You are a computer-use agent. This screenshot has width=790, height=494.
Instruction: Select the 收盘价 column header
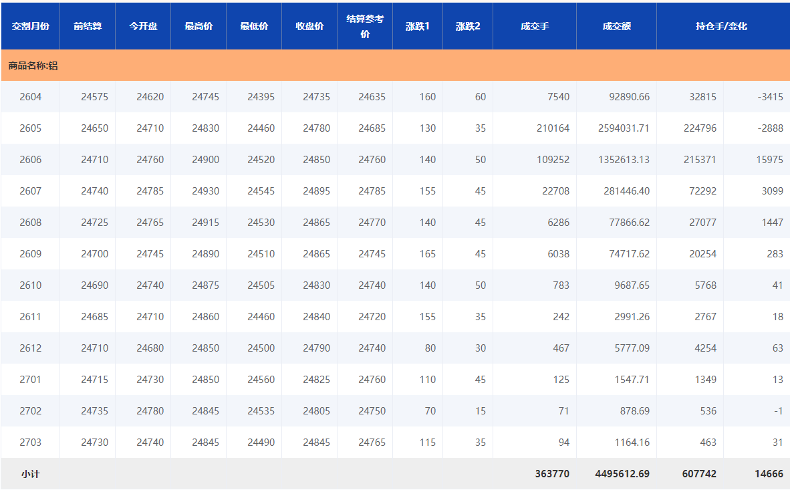309,26
